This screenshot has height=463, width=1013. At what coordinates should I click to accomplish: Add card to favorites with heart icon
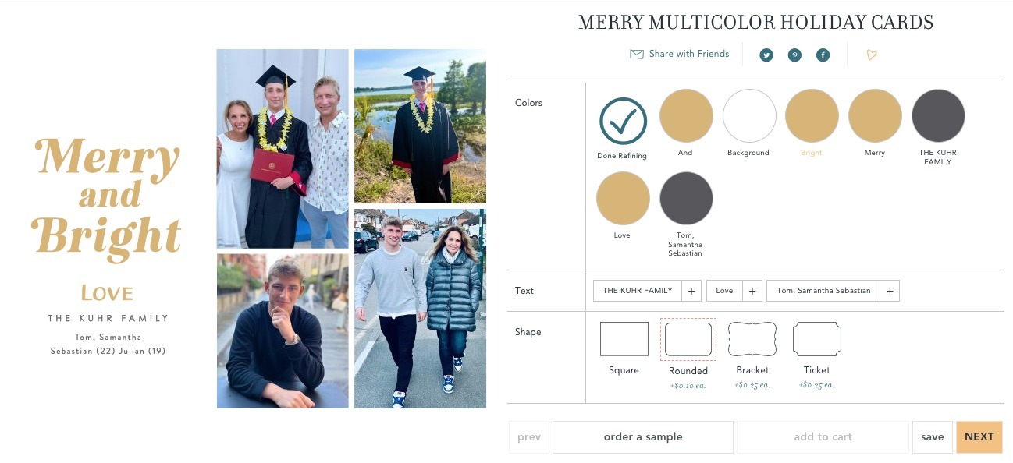pos(872,55)
